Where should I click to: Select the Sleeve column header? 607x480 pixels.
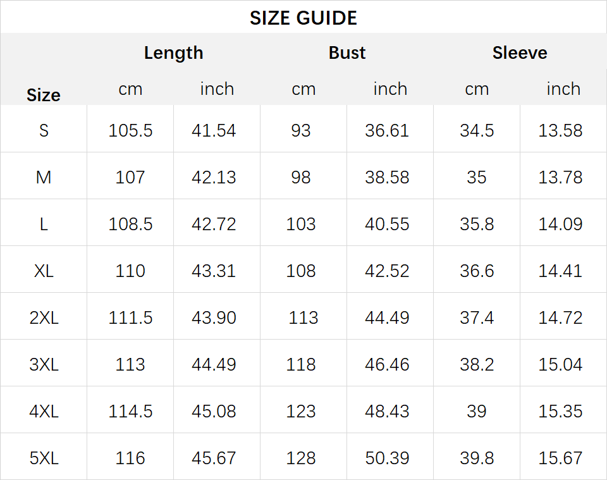(520, 52)
